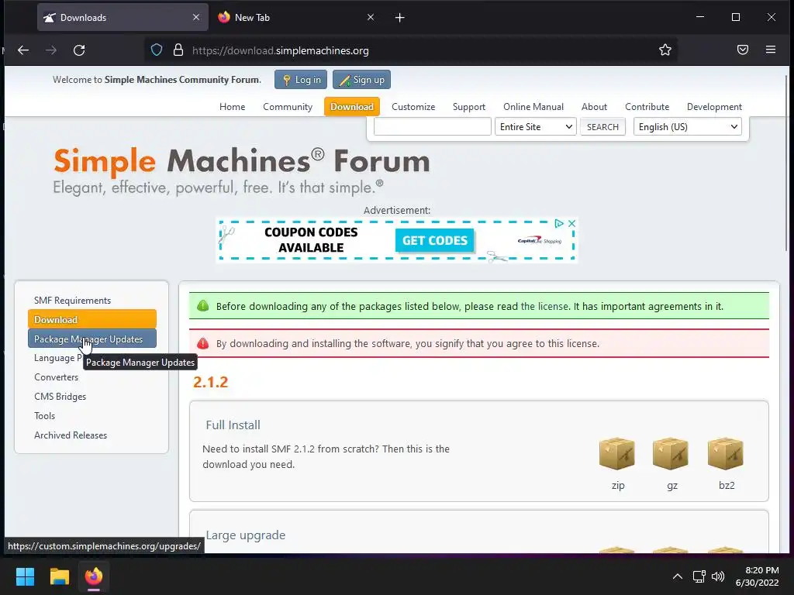Screen dimensions: 794x595
Task: Switch to the New Tab browser tab
Action: click(x=297, y=17)
